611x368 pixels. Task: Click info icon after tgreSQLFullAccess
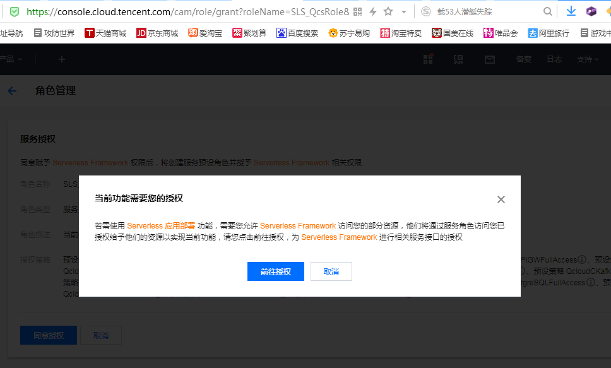(x=590, y=282)
